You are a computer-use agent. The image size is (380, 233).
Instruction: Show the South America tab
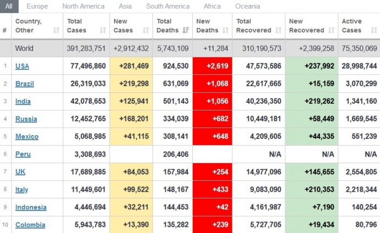coord(168,7)
